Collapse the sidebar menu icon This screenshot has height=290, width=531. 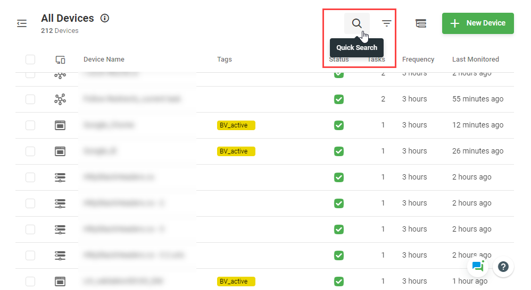(x=22, y=23)
